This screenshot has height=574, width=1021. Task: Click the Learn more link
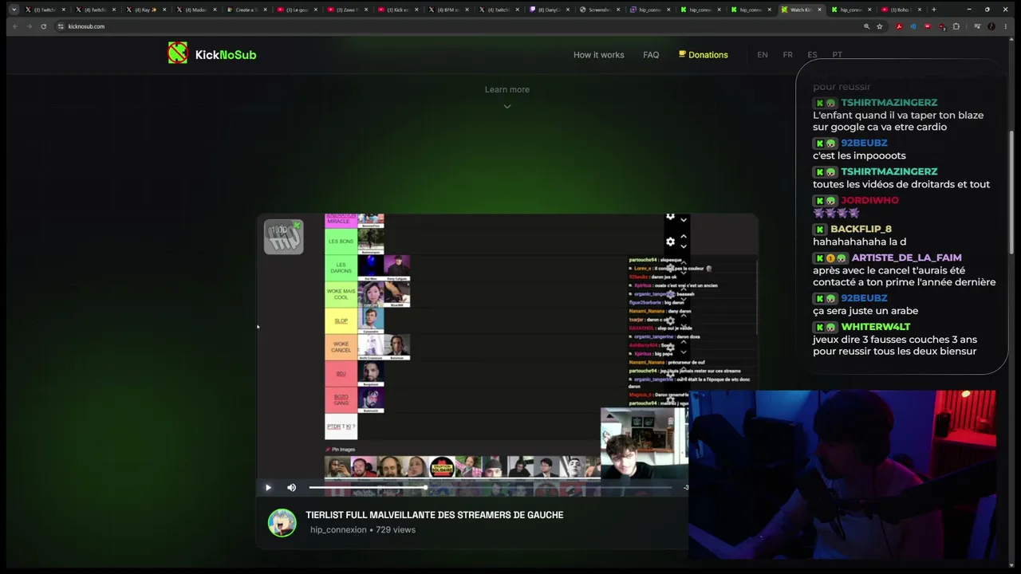[507, 89]
